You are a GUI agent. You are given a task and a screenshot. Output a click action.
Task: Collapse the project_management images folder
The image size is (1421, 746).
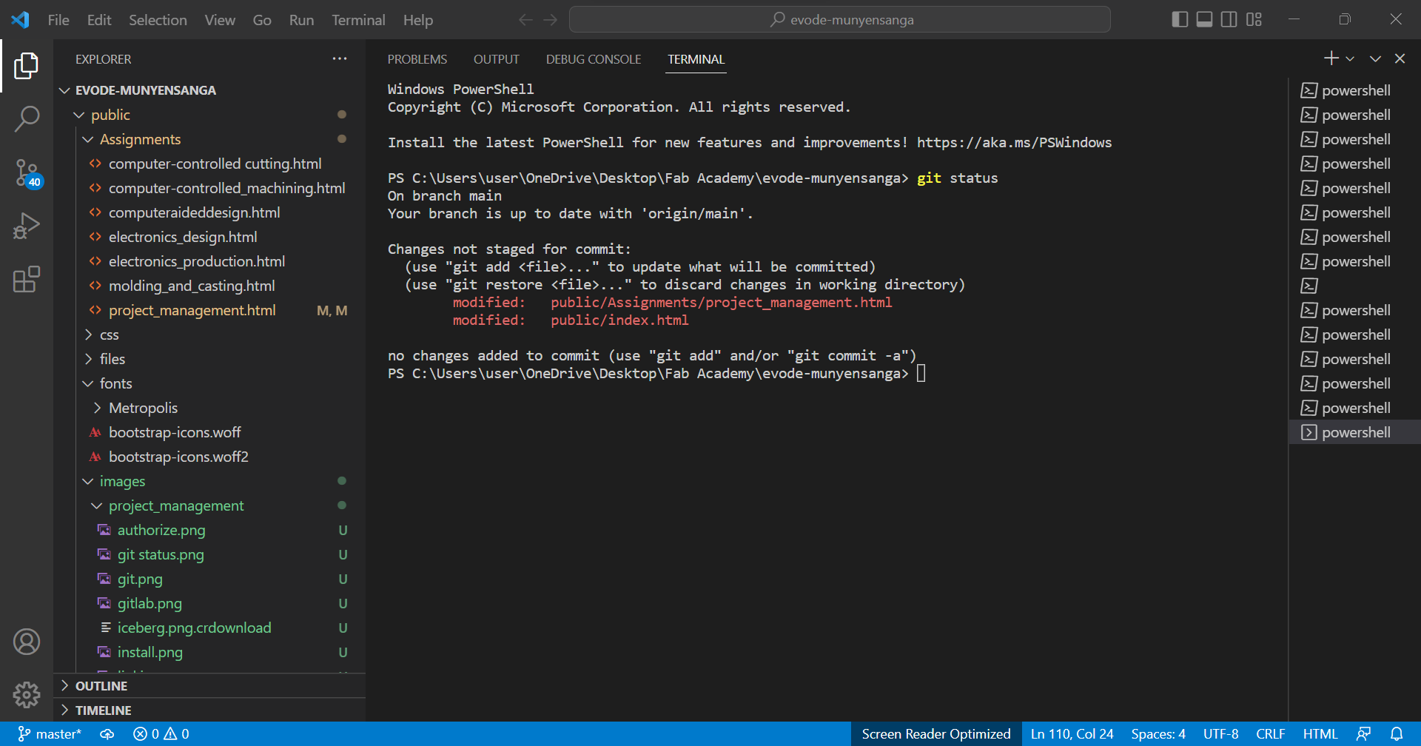tap(209, 505)
